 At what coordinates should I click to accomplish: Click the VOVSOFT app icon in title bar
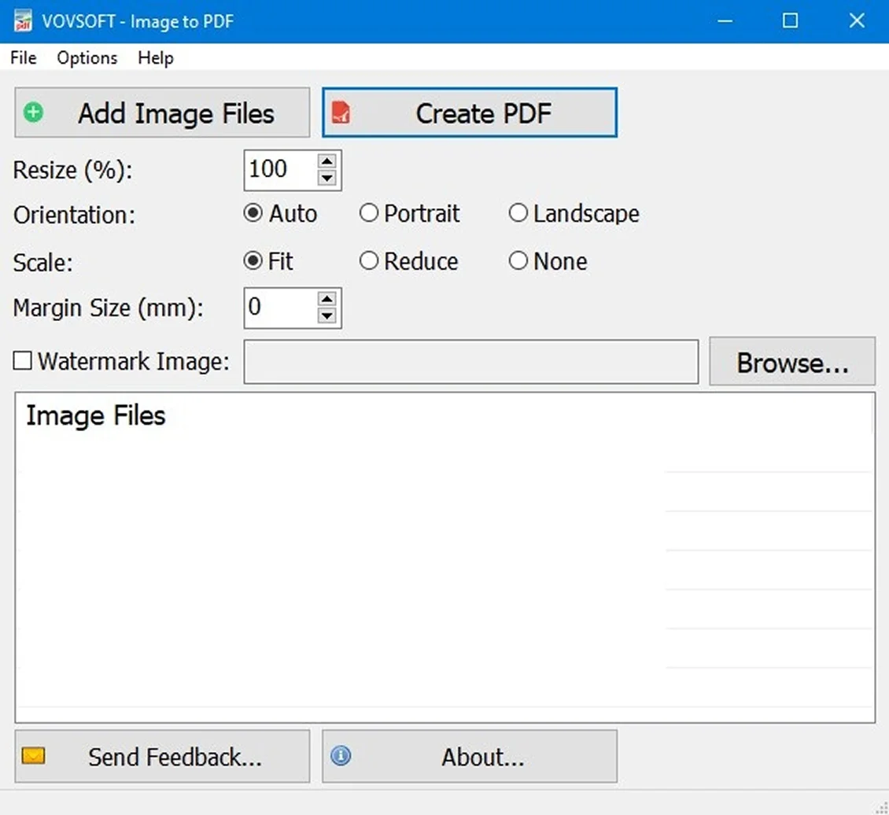pyautogui.click(x=23, y=21)
